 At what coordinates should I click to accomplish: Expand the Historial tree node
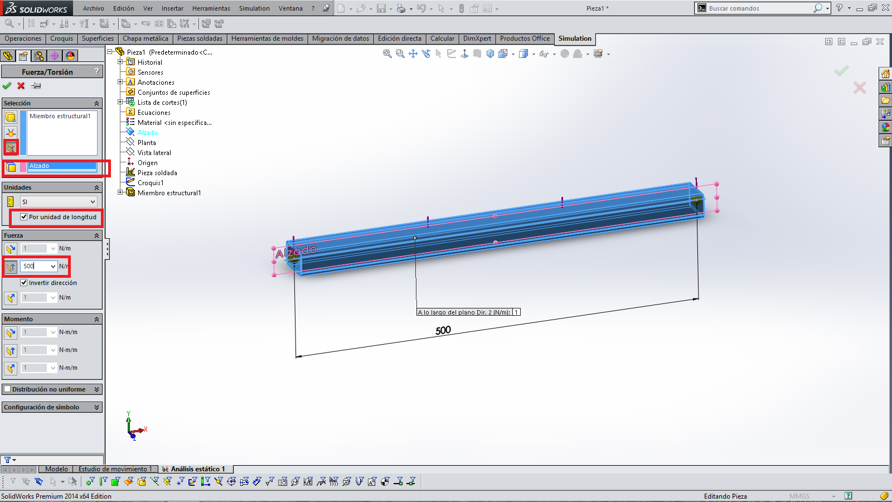(120, 62)
